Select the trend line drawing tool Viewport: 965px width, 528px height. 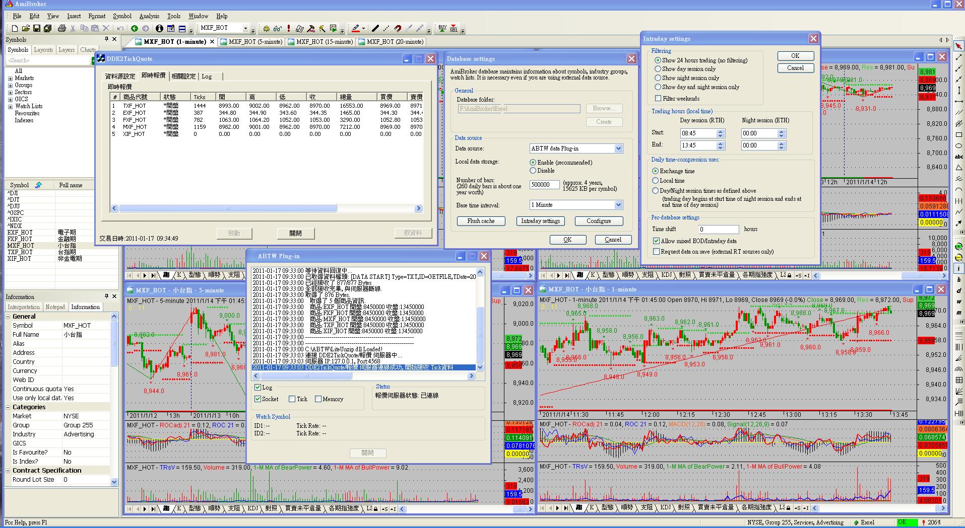(x=959, y=58)
